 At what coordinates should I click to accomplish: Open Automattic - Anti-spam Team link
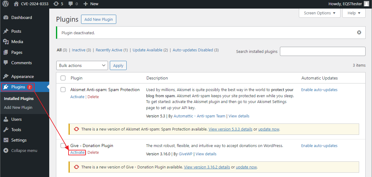(x=200, y=116)
